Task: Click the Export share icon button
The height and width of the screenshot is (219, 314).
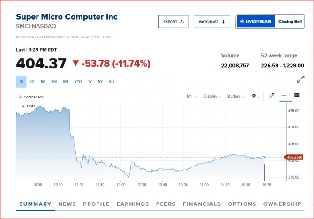Action: (173, 22)
